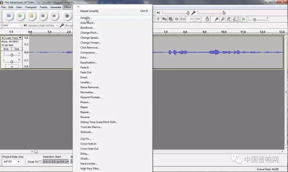This screenshot has height=172, width=288.
Task: Open the Audio Track name dropdown
Action: [13, 38]
